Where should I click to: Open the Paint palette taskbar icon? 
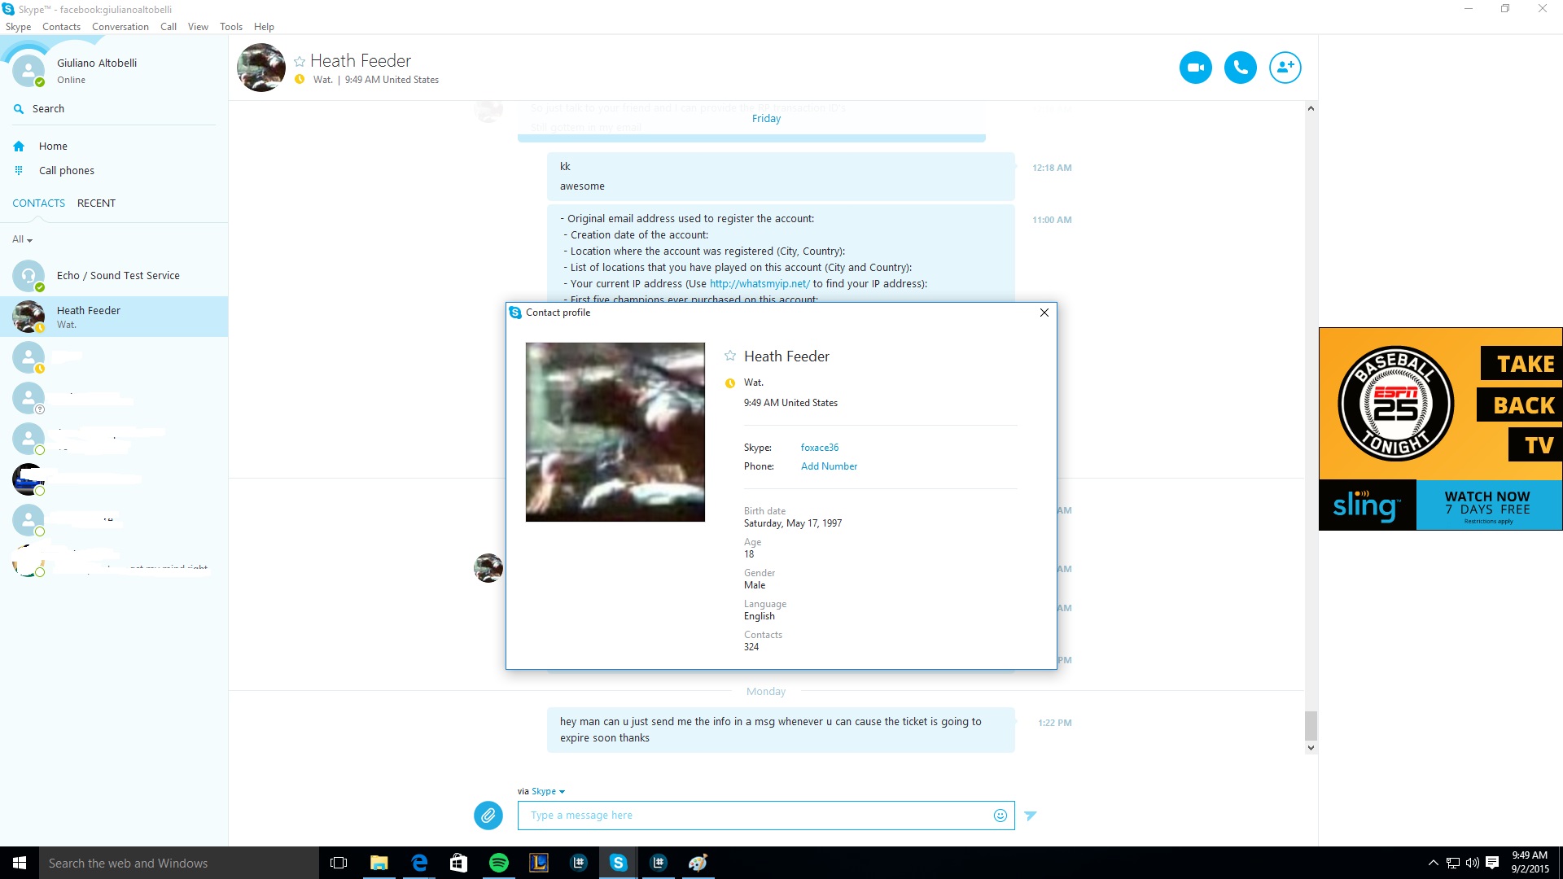(698, 863)
